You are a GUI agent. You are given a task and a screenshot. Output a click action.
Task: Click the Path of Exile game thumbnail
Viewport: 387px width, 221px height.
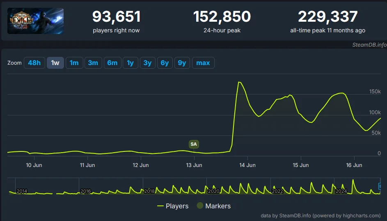point(35,21)
